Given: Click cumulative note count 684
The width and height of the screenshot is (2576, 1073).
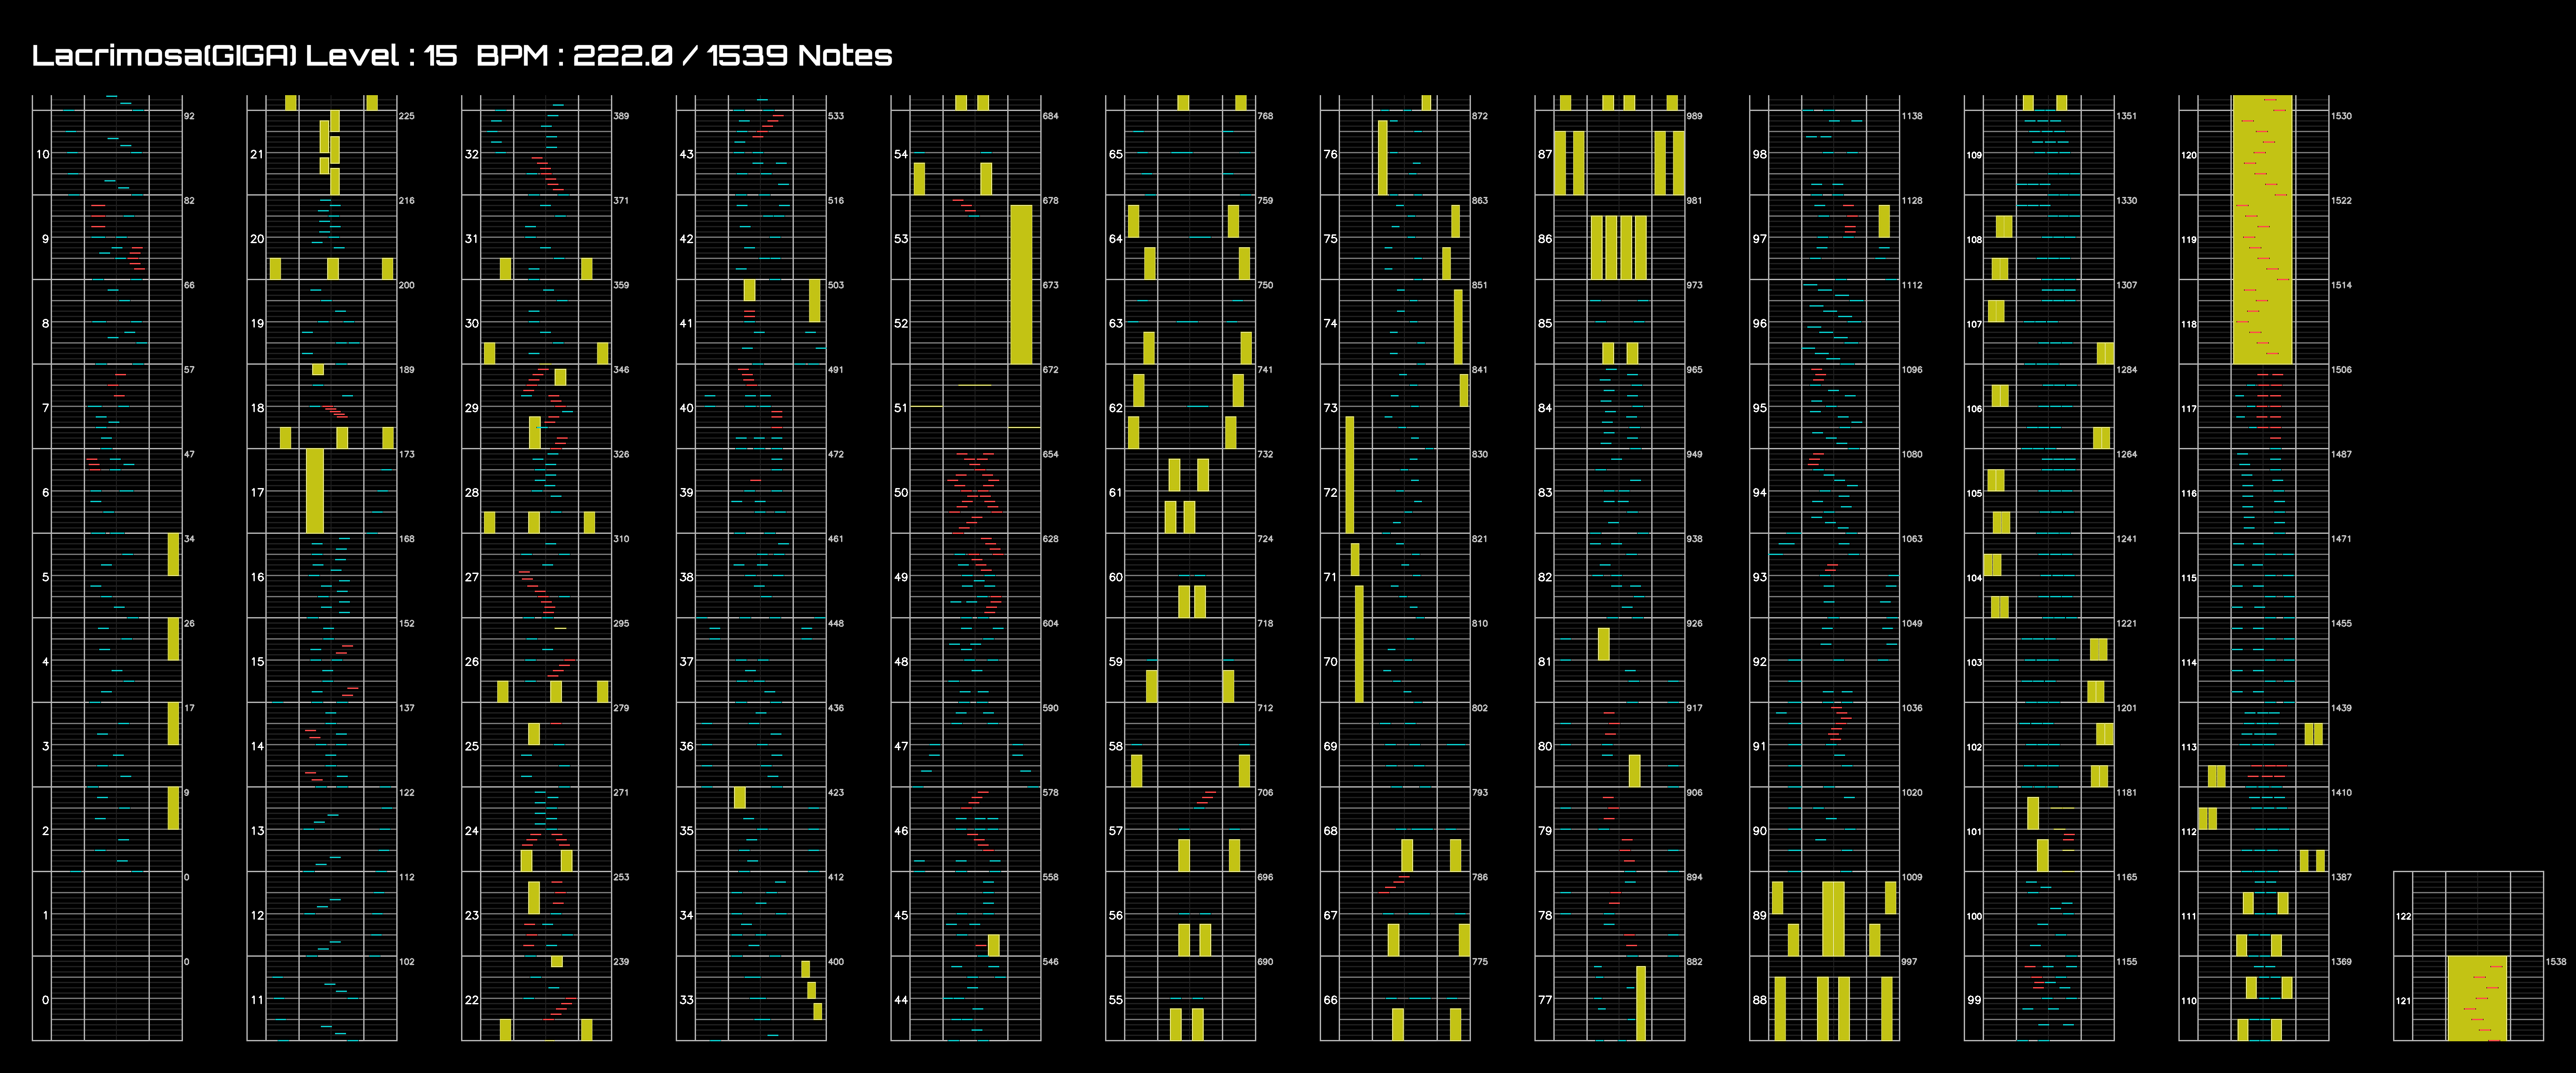Looking at the screenshot, I should [x=1050, y=116].
